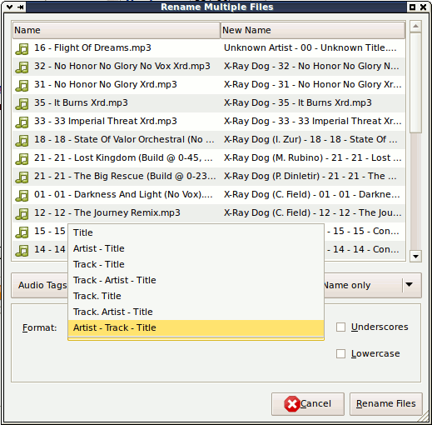The image size is (432, 425).
Task: Click music icon for 33 Imperial Threat Xrd.mp3
Action: tap(22, 122)
